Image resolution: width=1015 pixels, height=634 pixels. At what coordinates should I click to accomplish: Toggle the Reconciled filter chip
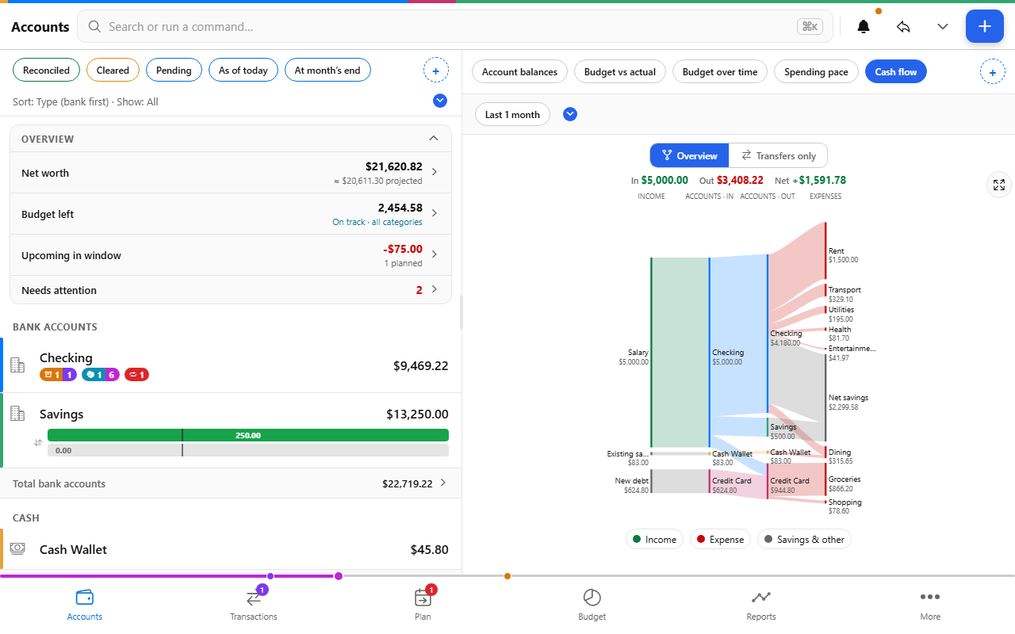tap(47, 71)
